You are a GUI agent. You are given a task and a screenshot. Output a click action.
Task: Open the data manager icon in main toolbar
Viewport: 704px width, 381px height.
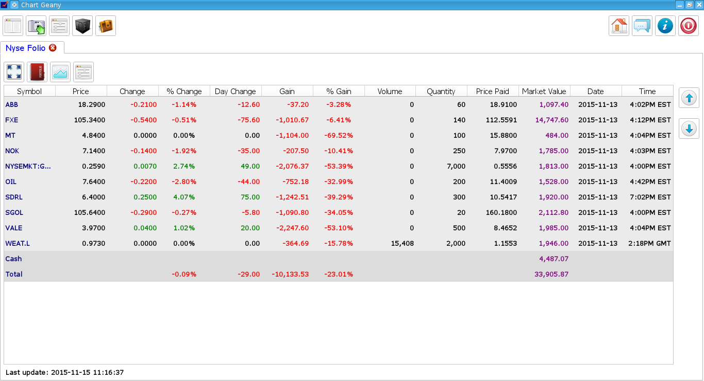click(x=36, y=26)
